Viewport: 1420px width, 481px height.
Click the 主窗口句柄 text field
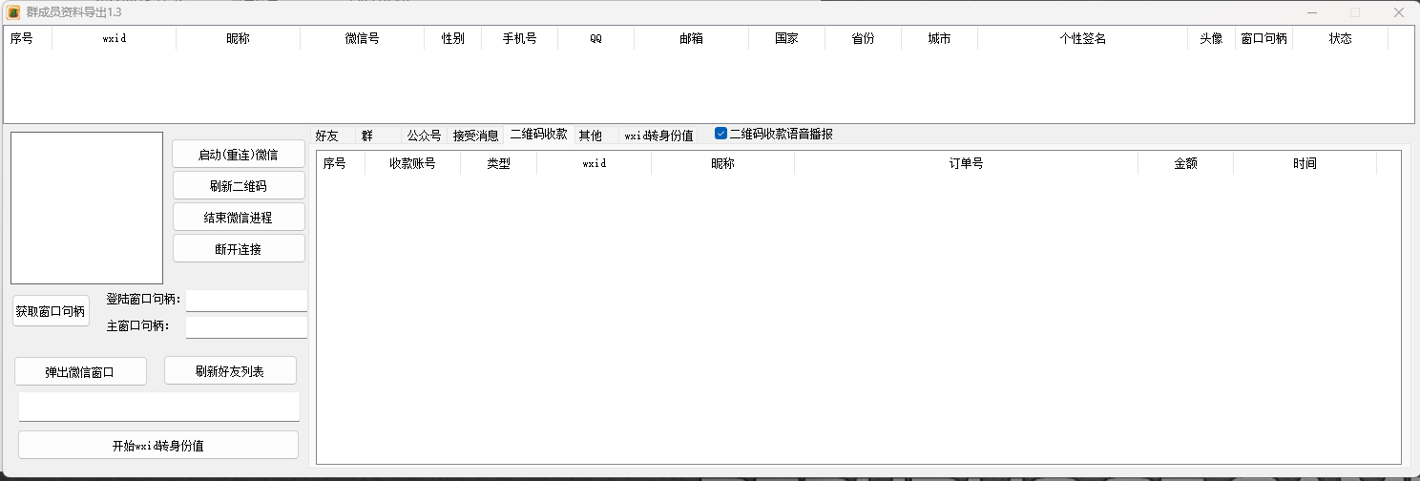[x=246, y=327]
